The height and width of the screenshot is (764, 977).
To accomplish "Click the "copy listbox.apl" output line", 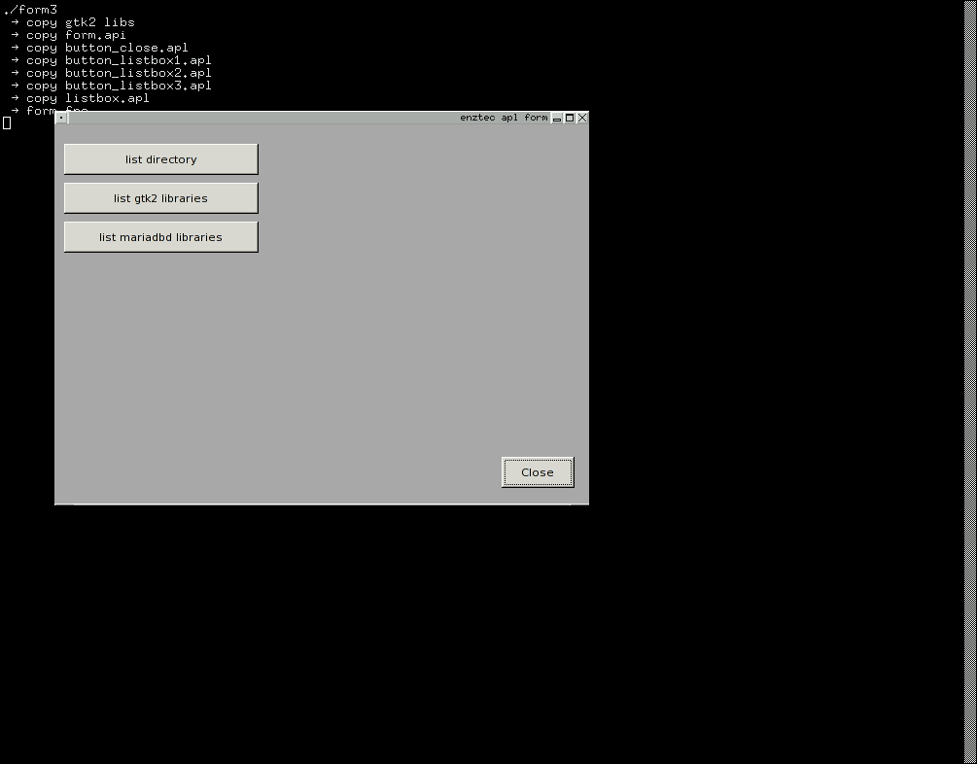I will [x=87, y=98].
